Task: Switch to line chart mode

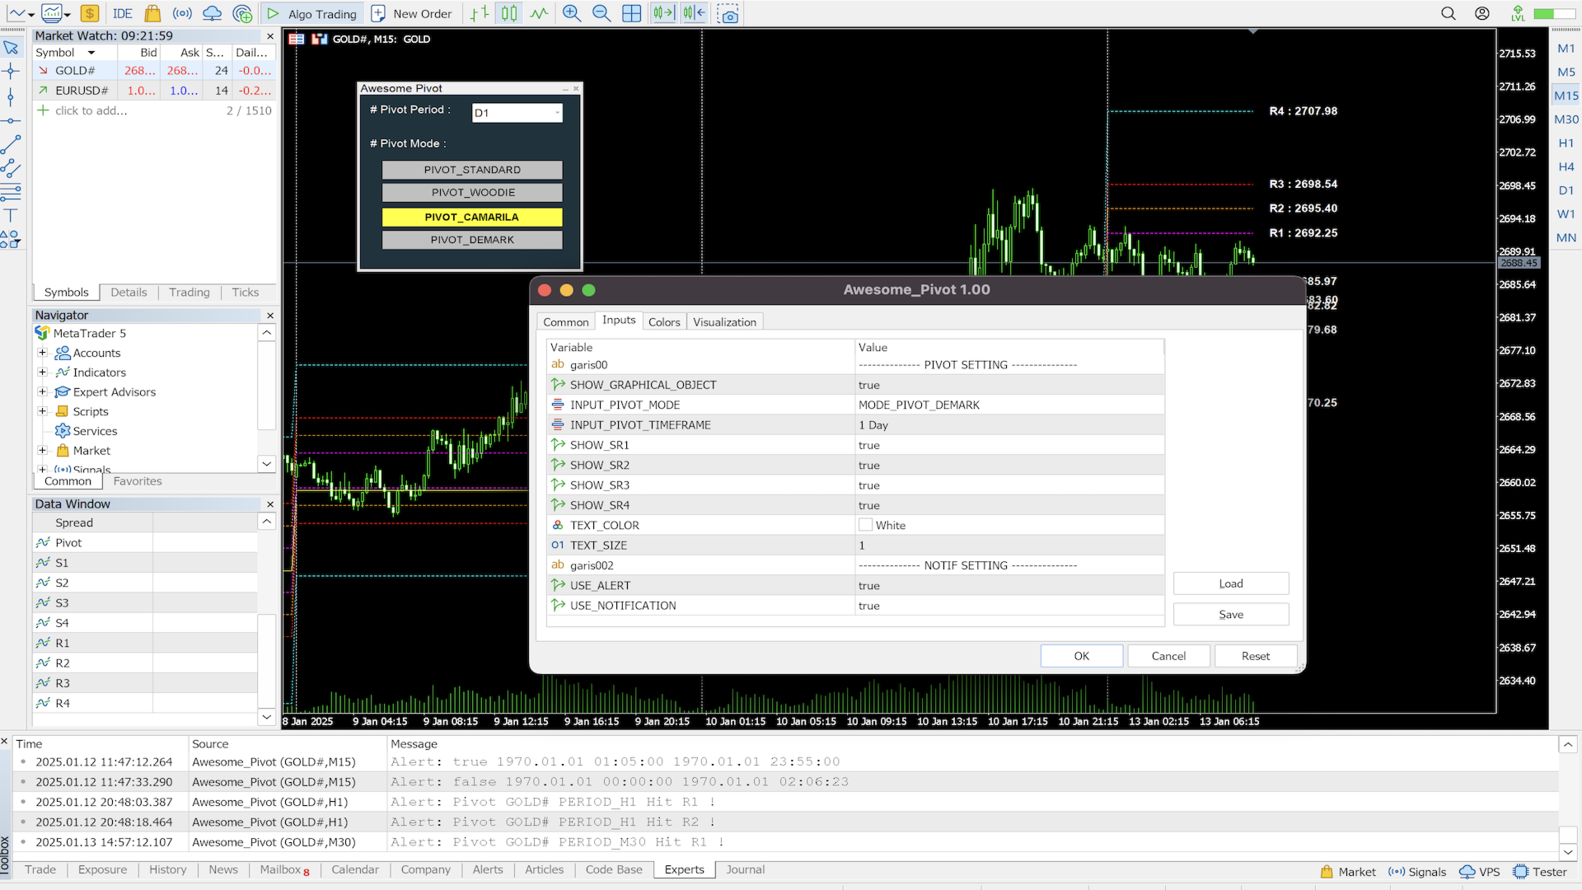Action: [539, 13]
